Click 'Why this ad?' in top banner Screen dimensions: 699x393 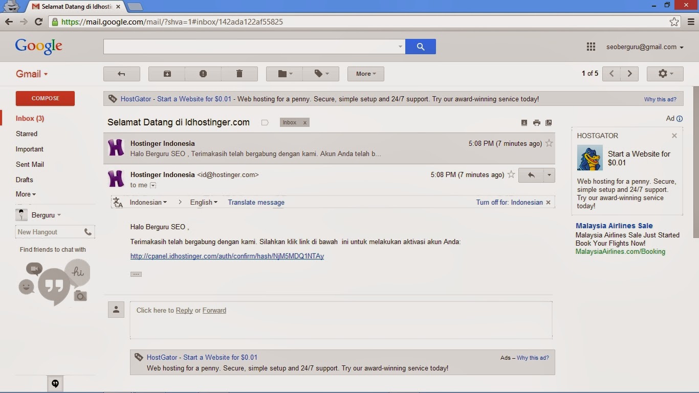tap(660, 99)
